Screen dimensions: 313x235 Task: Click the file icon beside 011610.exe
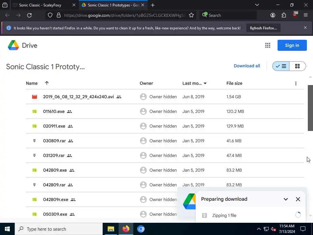pyautogui.click(x=35, y=111)
